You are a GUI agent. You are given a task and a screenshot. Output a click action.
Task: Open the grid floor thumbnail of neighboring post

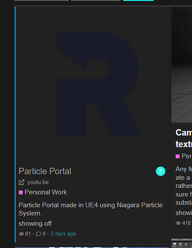click(182, 64)
